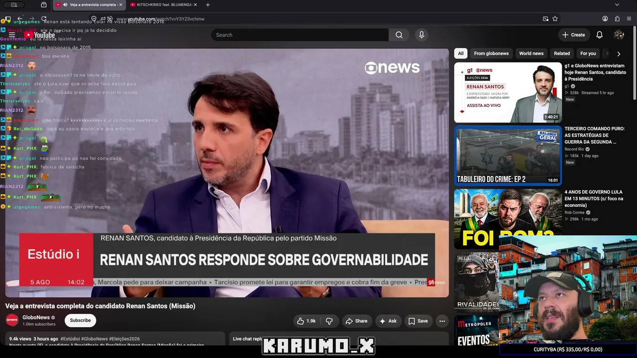The width and height of the screenshot is (637, 358).
Task: Search with your voice microphone
Action: [422, 35]
